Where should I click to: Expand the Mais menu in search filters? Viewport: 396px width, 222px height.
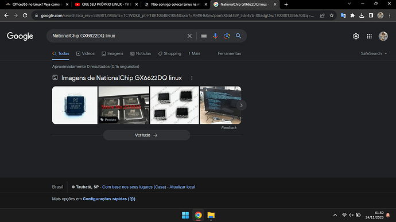point(194,53)
